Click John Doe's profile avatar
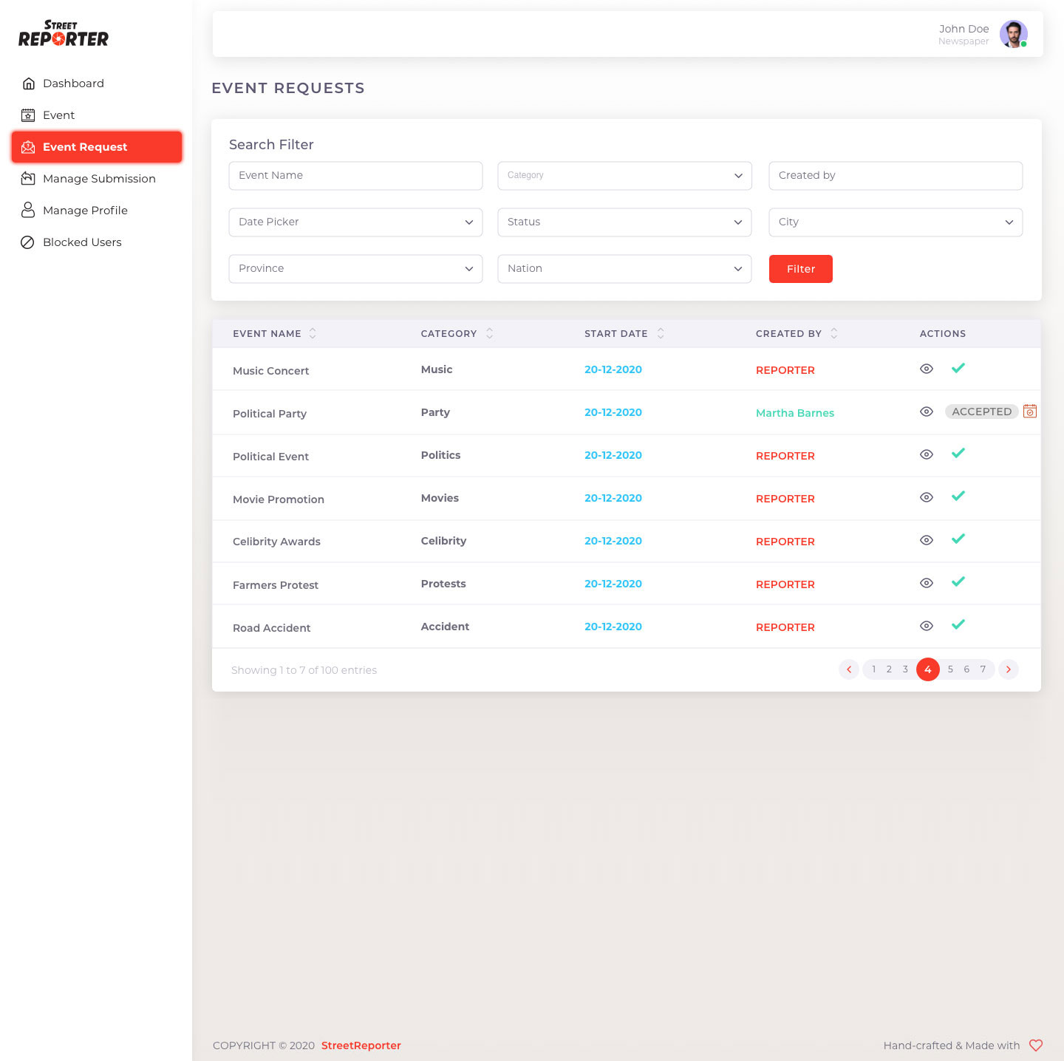This screenshot has height=1061, width=1064. (1014, 34)
